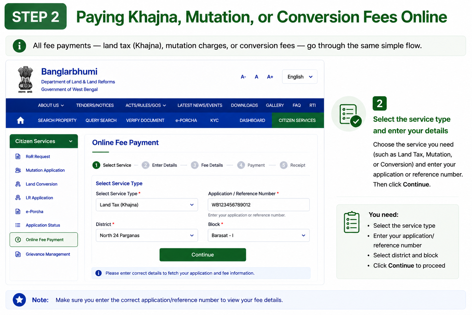Open the Select Service Type dropdown
This screenshot has width=472, height=315.
(x=147, y=205)
